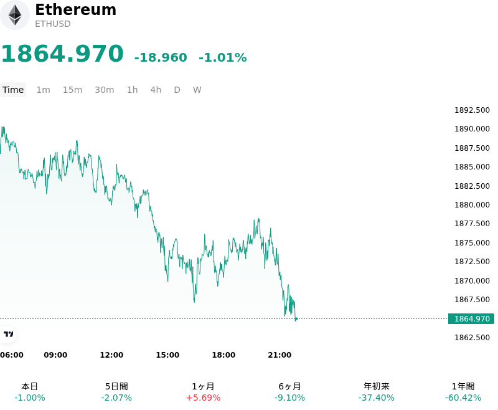The image size is (498, 410).
Task: Click the Ethereum logo icon
Action: (x=14, y=15)
